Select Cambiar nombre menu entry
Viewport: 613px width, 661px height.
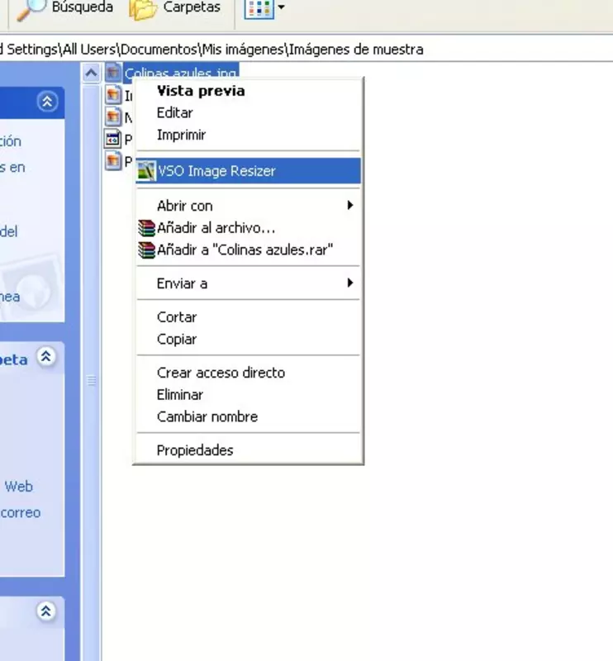(x=249, y=416)
